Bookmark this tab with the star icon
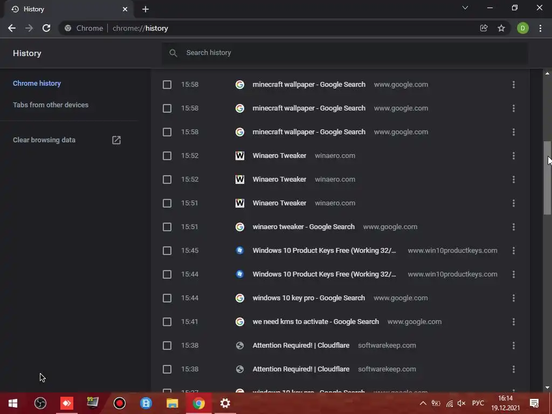 501,28
